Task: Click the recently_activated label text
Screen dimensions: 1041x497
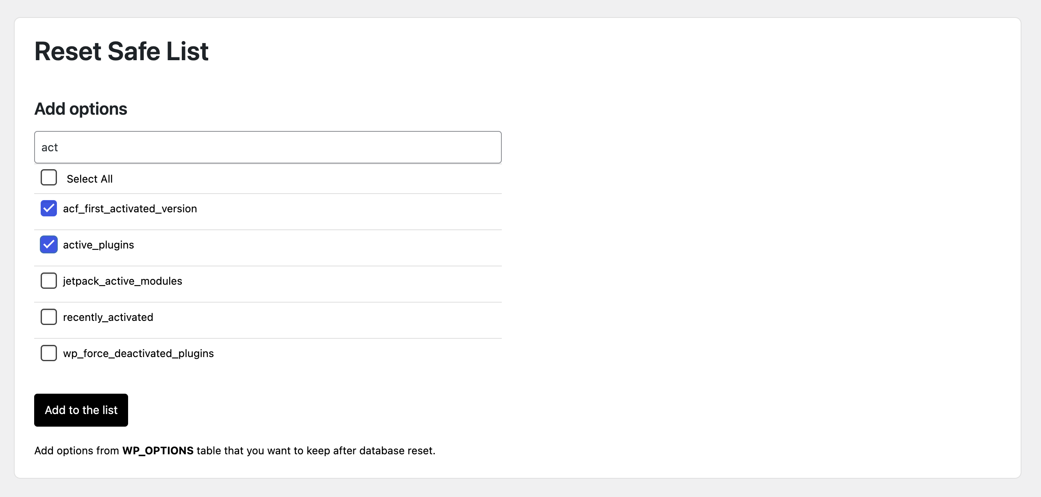Action: (108, 317)
